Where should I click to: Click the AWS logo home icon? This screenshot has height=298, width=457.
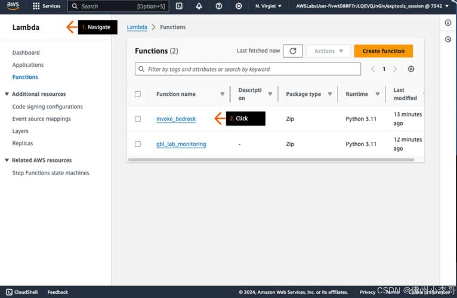coord(13,6)
